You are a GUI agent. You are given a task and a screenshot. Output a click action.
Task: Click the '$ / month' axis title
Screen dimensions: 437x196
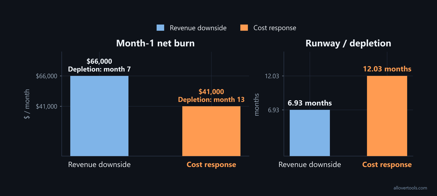pyautogui.click(x=27, y=104)
